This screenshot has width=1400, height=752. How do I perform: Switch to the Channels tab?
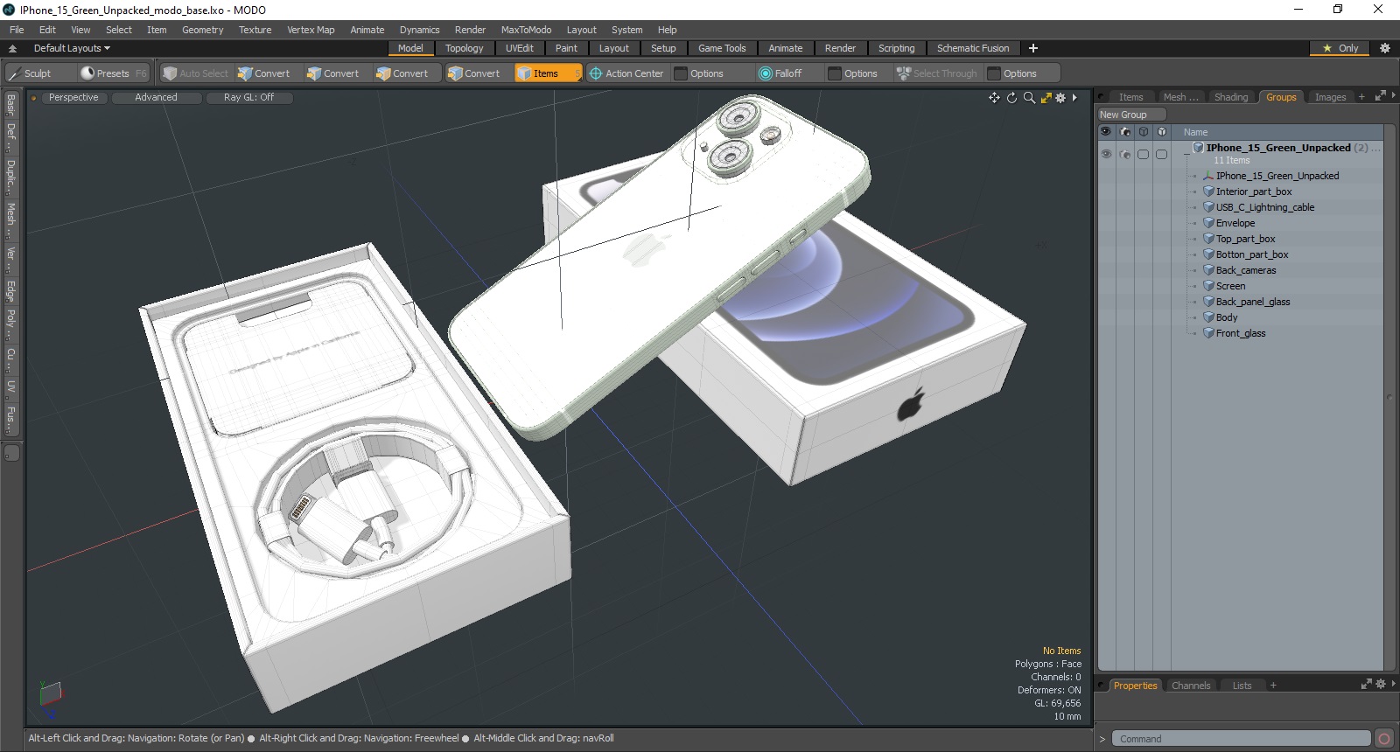click(x=1190, y=686)
